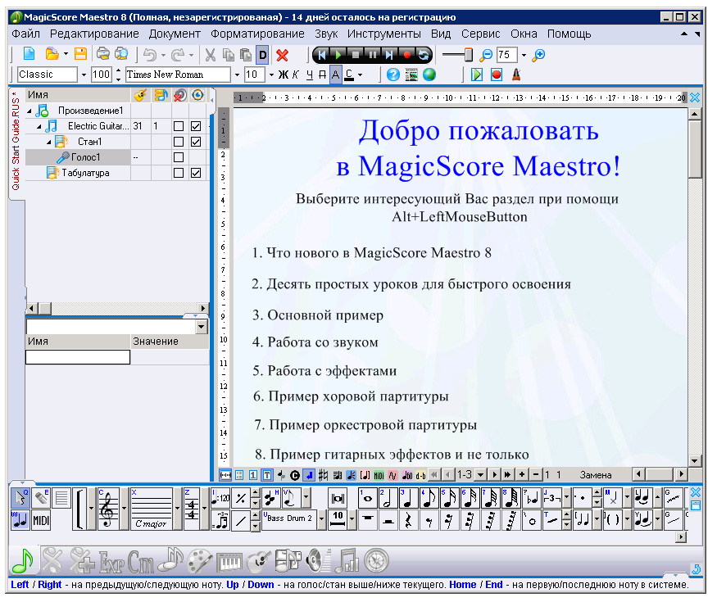
Task: Start playback with green Play button
Action: [x=338, y=55]
